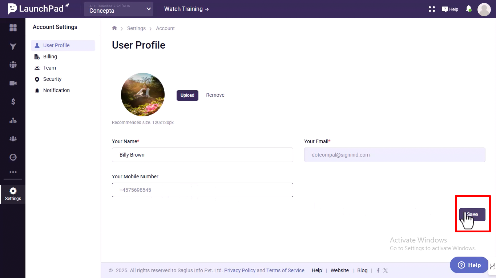Open the Terms of Service link
Image resolution: width=496 pixels, height=278 pixels.
(285, 270)
